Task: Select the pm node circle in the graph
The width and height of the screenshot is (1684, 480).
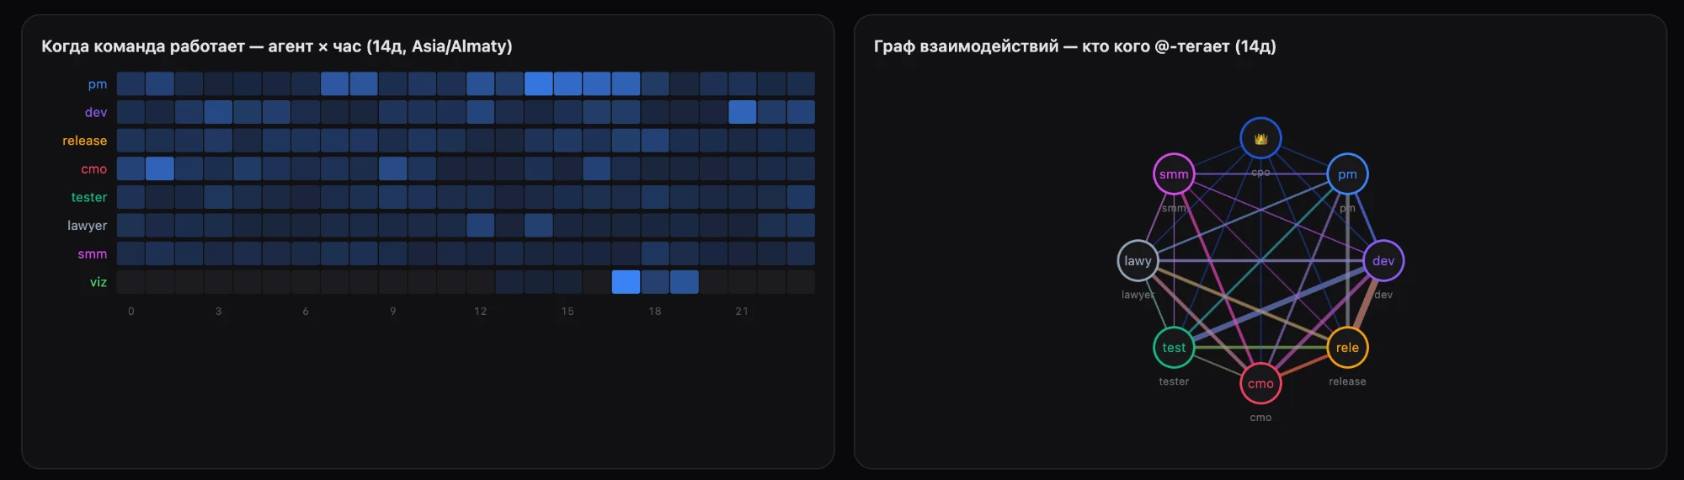Action: pyautogui.click(x=1347, y=174)
